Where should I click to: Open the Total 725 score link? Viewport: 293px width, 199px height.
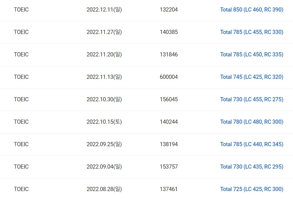pos(251,189)
